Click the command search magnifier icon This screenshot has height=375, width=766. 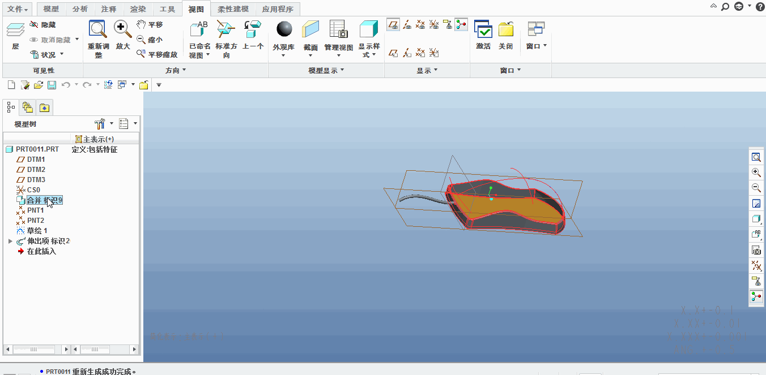725,6
